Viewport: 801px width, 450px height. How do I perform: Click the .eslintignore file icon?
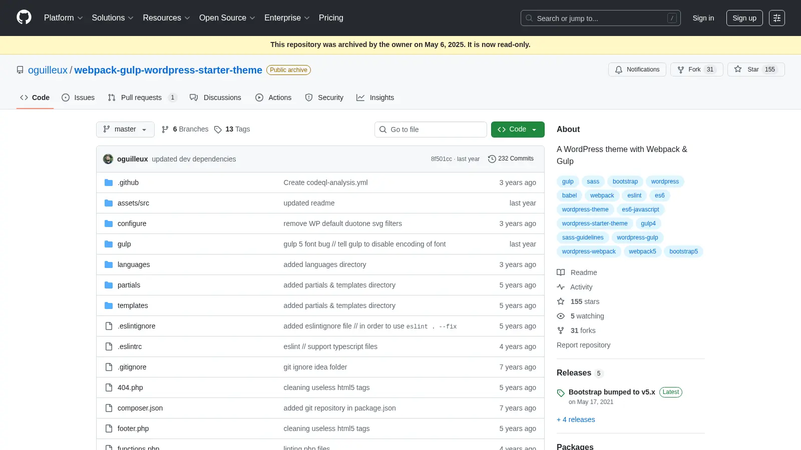(x=109, y=326)
